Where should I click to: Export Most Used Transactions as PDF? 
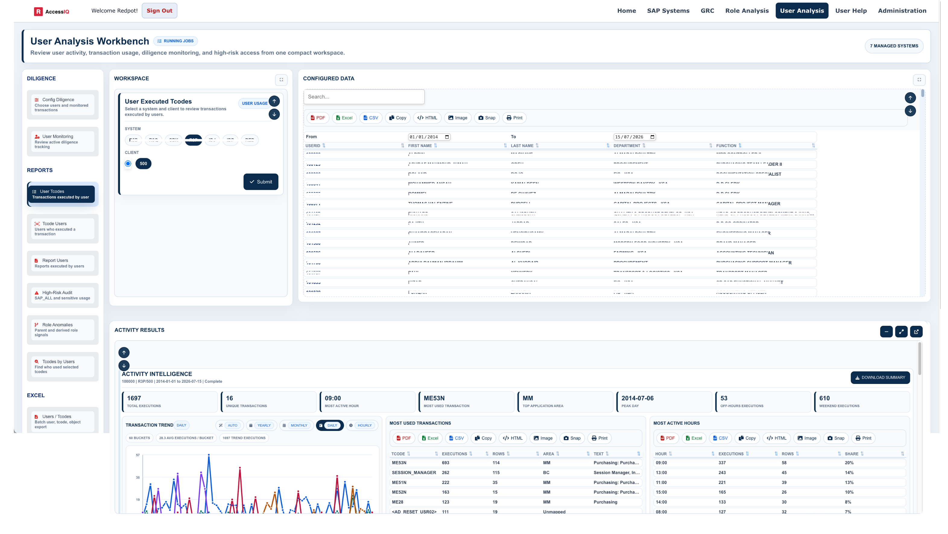(404, 438)
